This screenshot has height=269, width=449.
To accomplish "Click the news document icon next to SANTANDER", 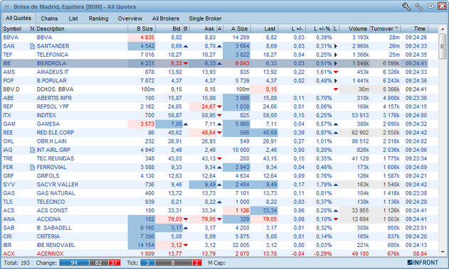I will (32, 46).
